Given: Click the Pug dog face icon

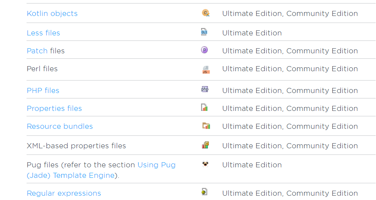Looking at the screenshot, I should tap(205, 164).
